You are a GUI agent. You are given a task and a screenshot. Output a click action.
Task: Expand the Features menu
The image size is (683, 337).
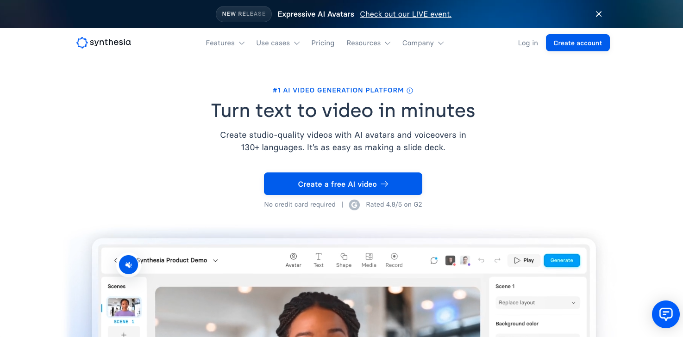pos(225,43)
